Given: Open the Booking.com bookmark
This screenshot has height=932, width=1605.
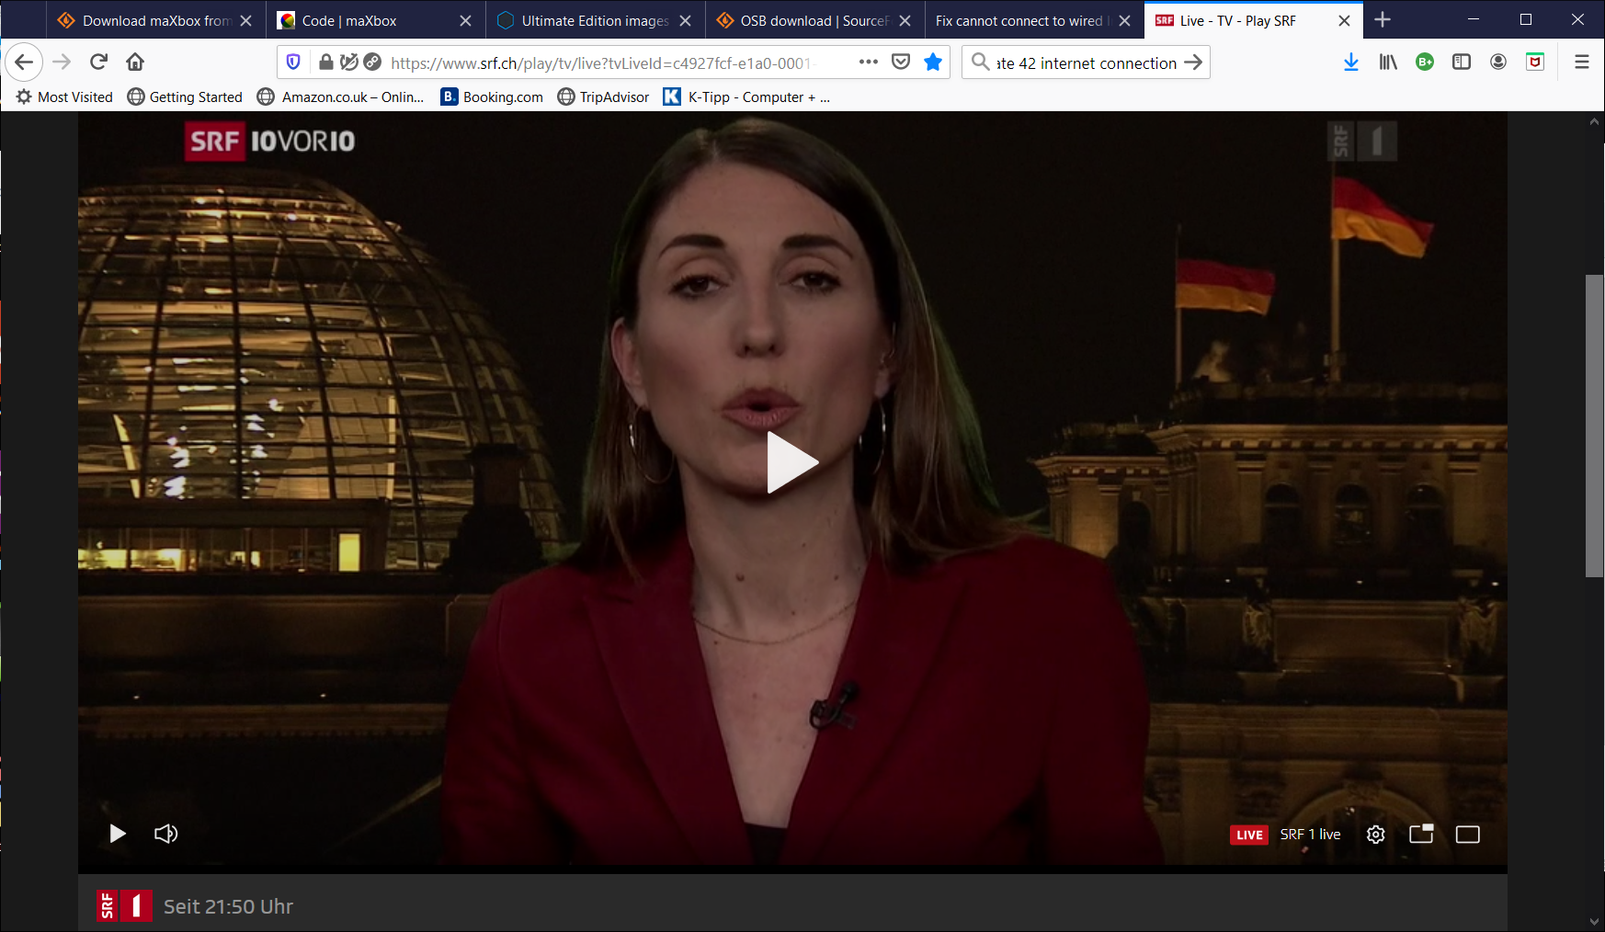Looking at the screenshot, I should [492, 97].
